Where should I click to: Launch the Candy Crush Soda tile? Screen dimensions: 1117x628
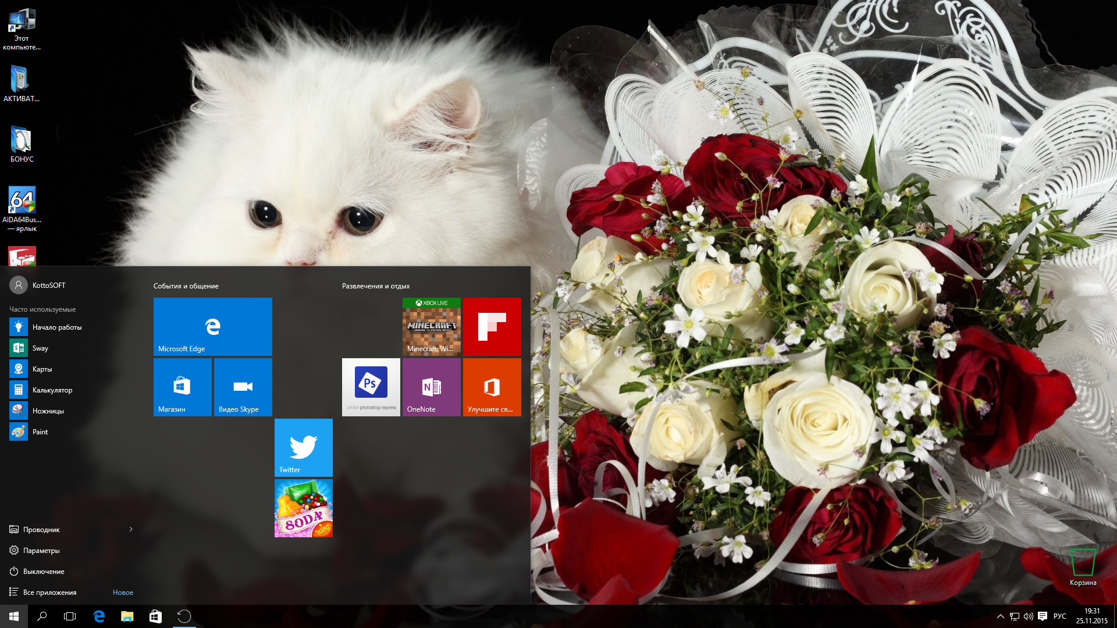pos(304,508)
